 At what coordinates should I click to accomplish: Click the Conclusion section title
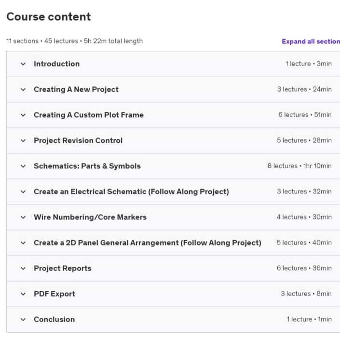pos(54,319)
